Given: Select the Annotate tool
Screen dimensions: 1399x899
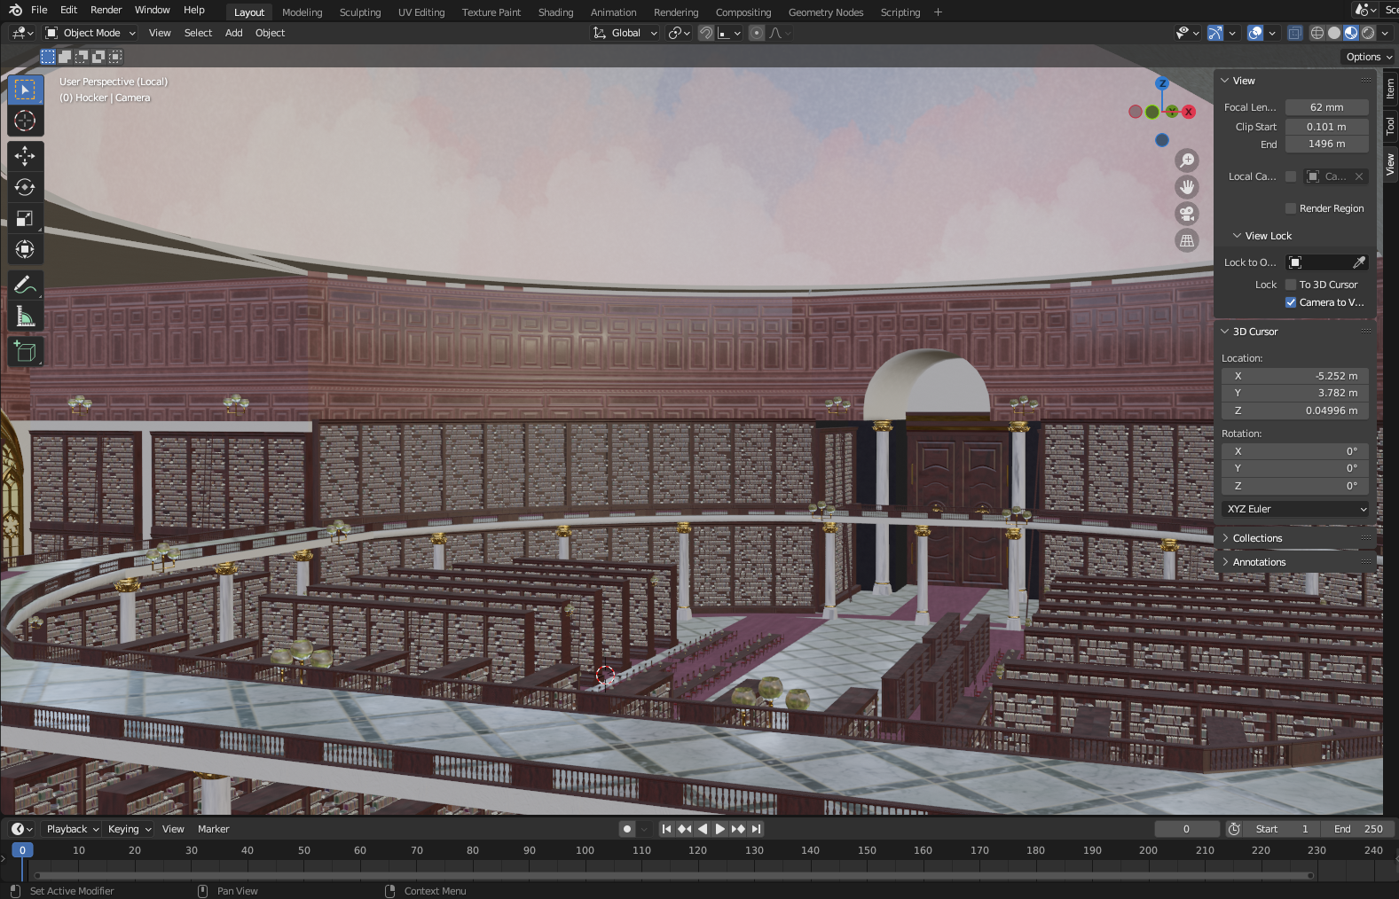Looking at the screenshot, I should 25,285.
